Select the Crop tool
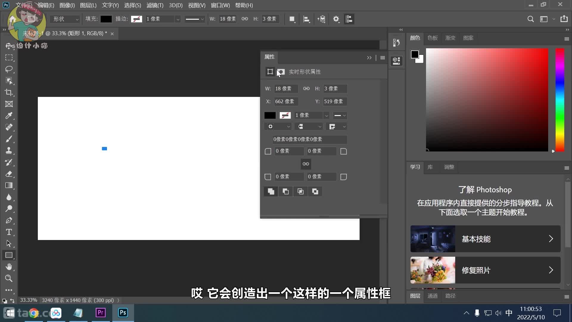The image size is (572, 322). [9, 92]
